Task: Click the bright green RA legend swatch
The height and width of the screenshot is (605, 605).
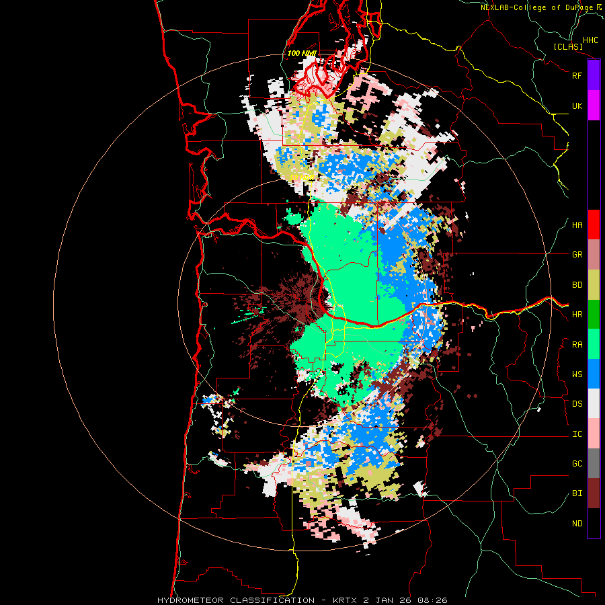Action: pos(594,344)
